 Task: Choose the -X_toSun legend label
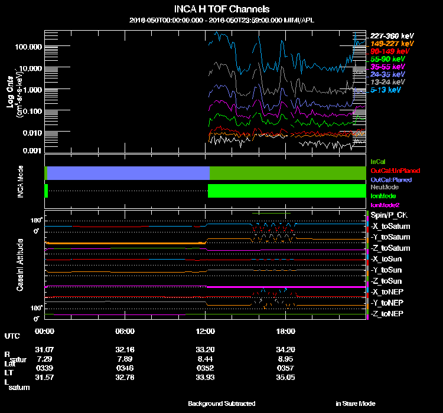click(387, 259)
